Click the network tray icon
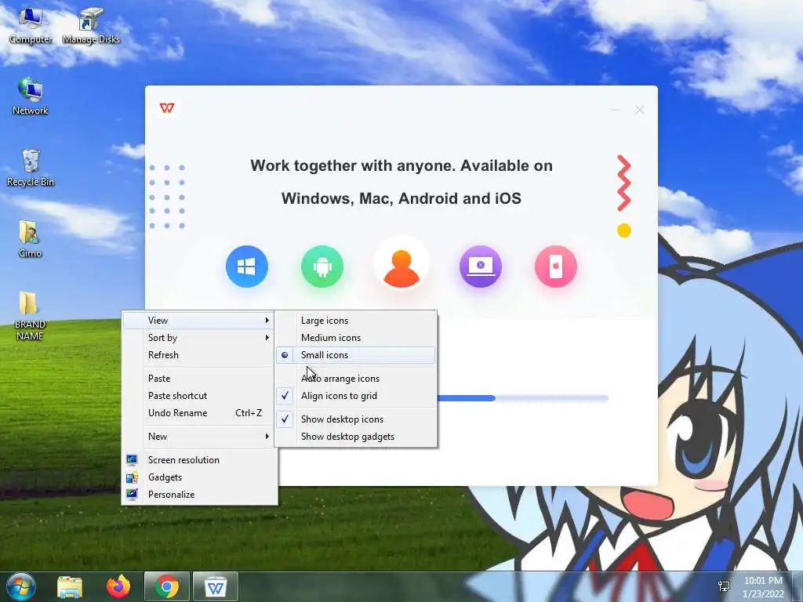The image size is (803, 602). point(724,586)
